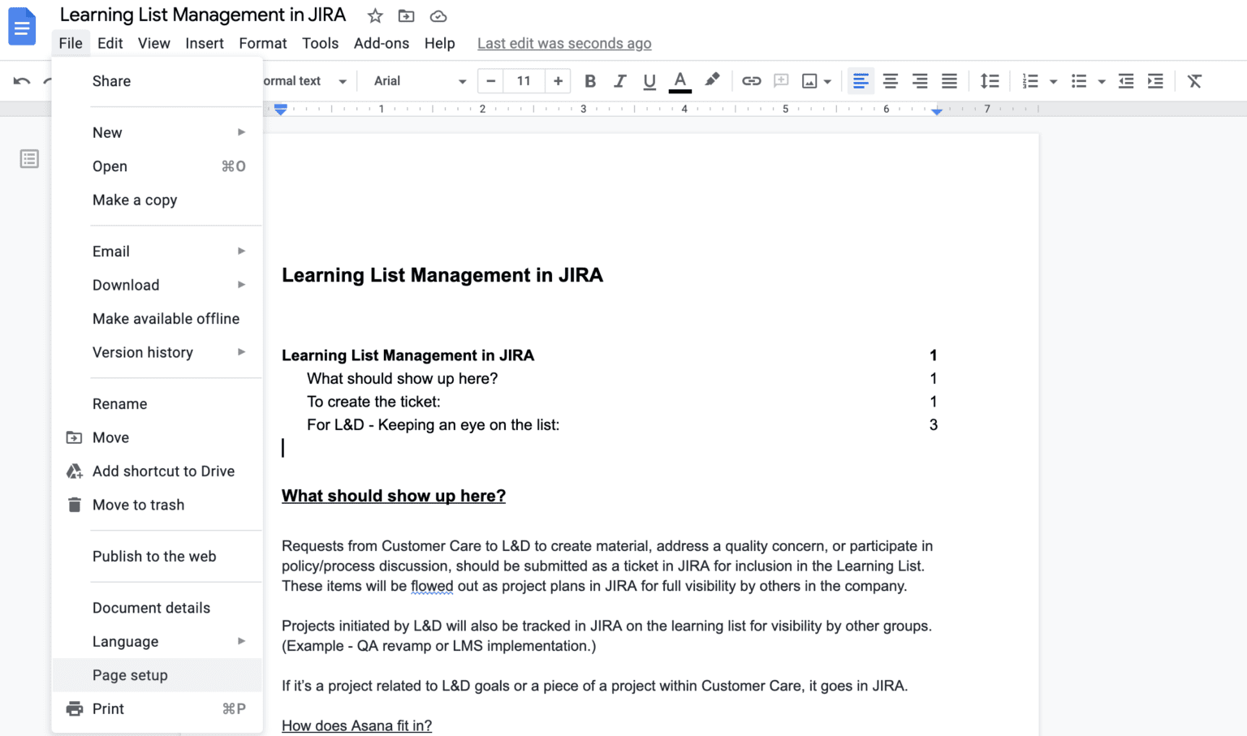1247x736 pixels.
Task: Toggle underline formatting
Action: (x=649, y=80)
